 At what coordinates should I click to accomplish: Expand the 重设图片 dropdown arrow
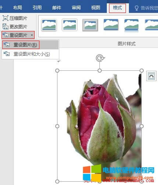click(32, 35)
